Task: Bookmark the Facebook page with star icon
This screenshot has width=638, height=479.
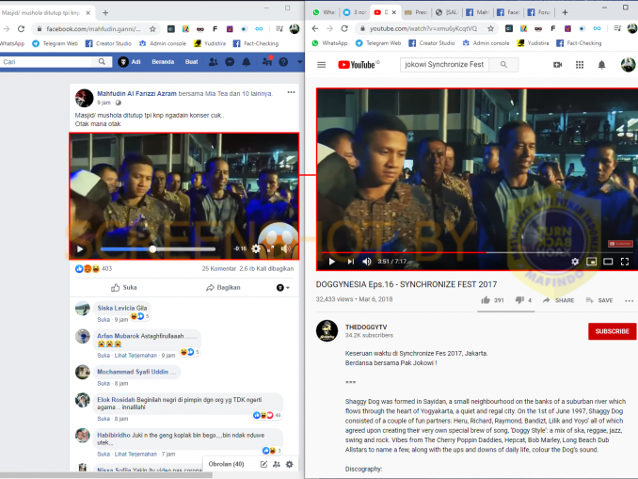Action: point(152,29)
